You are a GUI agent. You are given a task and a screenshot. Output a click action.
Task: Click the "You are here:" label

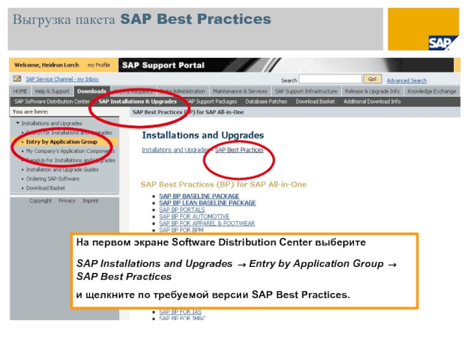pos(30,111)
